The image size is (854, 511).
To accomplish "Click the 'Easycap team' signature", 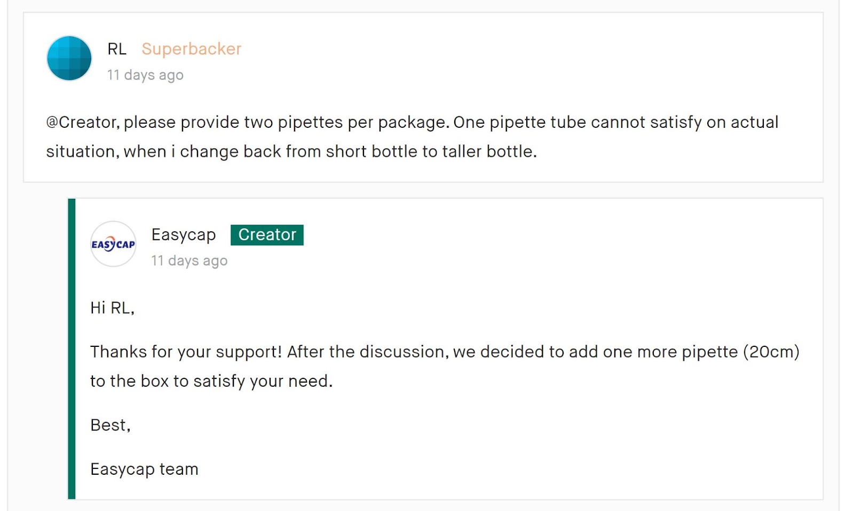I will click(x=144, y=469).
